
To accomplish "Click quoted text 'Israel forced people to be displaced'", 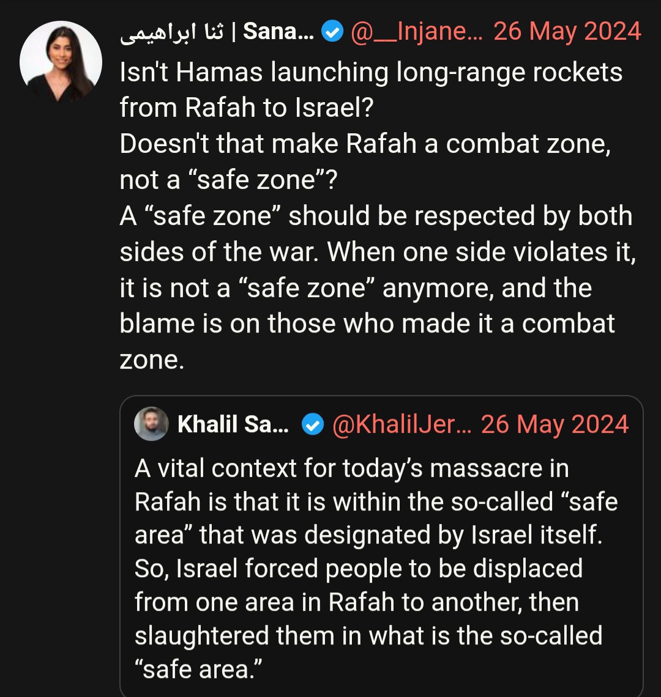I will [379, 569].
